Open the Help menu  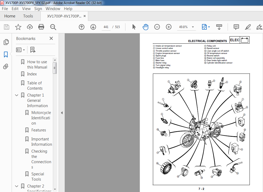coord(68,9)
